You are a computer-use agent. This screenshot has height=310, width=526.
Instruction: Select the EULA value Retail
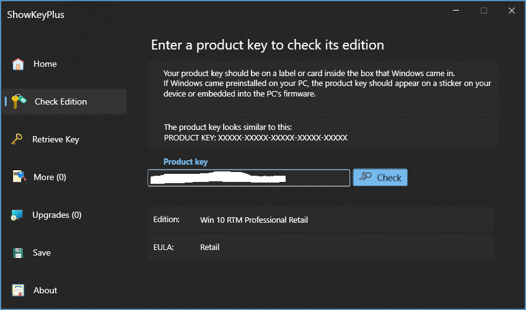coord(209,248)
